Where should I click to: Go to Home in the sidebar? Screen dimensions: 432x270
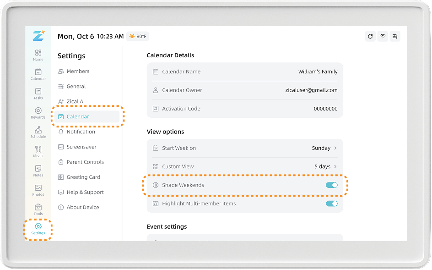point(38,55)
